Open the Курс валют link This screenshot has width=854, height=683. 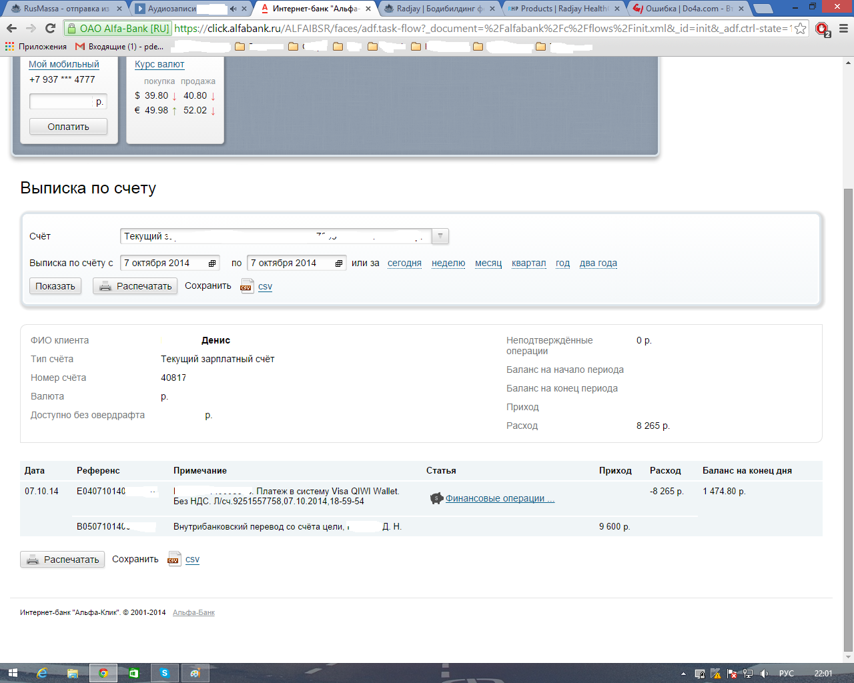coord(159,64)
